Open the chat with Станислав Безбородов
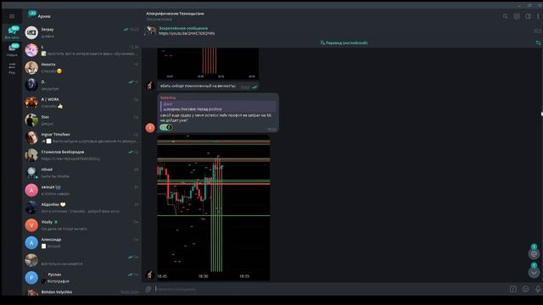 pos(82,155)
